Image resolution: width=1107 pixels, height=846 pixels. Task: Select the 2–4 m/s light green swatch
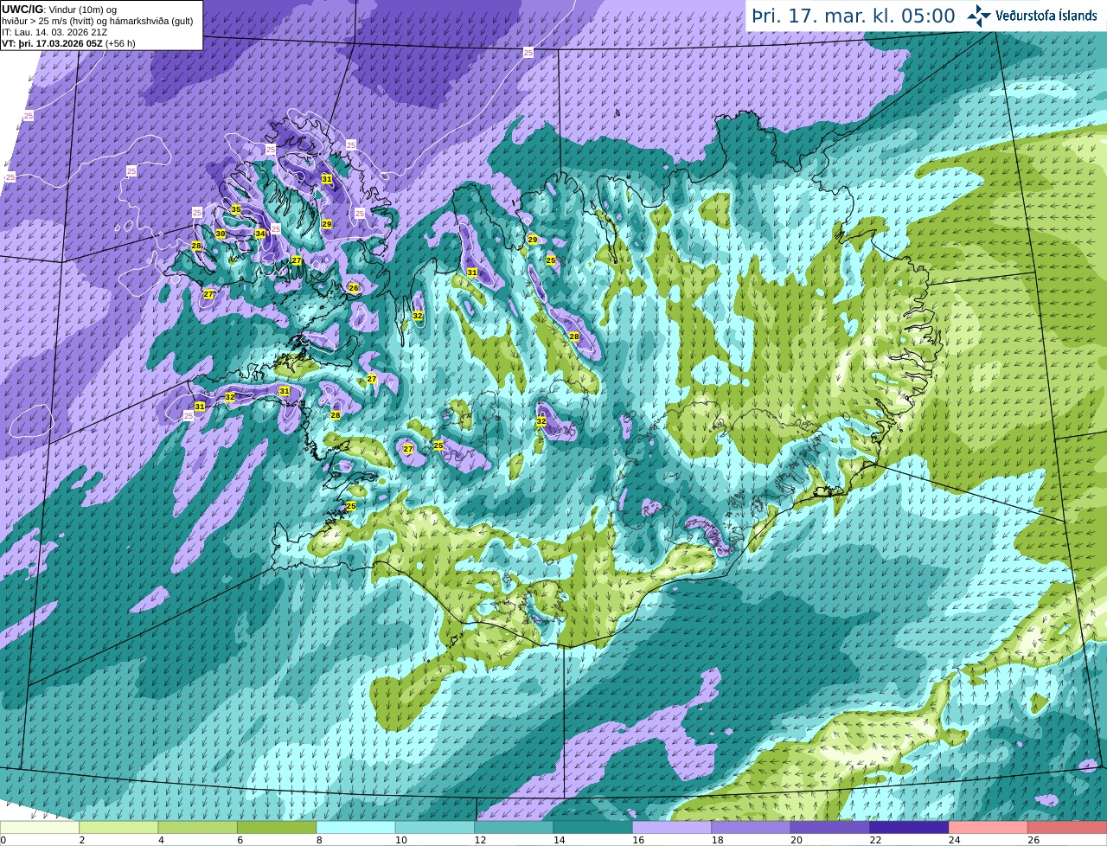[x=119, y=827]
